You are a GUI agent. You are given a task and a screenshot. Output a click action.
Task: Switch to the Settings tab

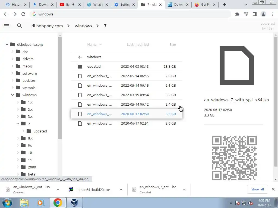[125, 5]
